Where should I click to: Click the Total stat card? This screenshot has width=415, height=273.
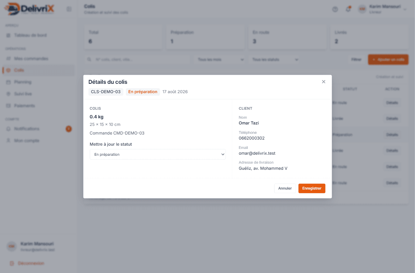click(x=123, y=37)
